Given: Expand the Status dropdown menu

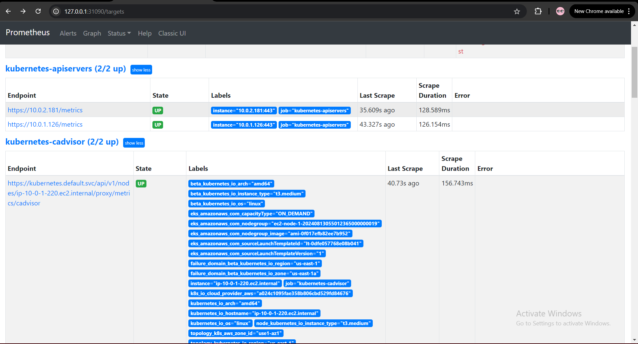Looking at the screenshot, I should coord(119,33).
